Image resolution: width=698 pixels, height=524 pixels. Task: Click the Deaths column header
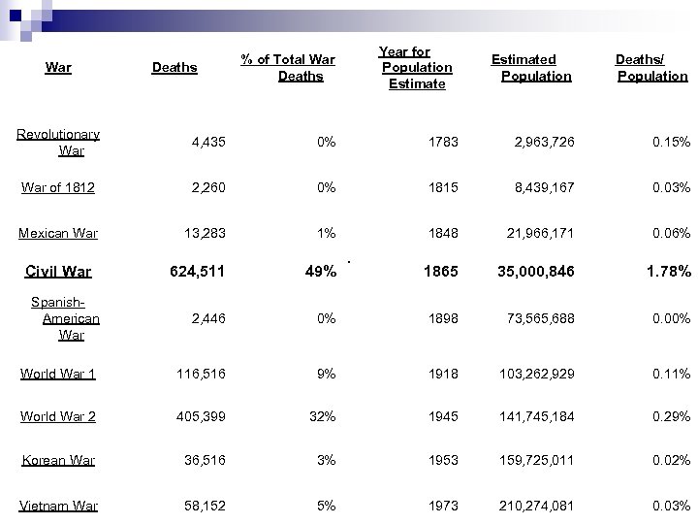tap(174, 68)
